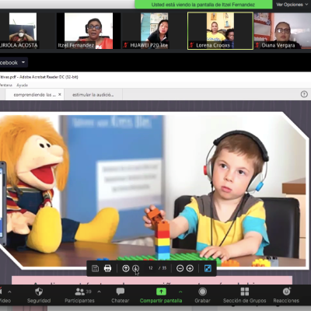The width and height of the screenshot is (311, 311).
Task: Close the 'comprendiendo las...' tab
Action: tap(60, 95)
